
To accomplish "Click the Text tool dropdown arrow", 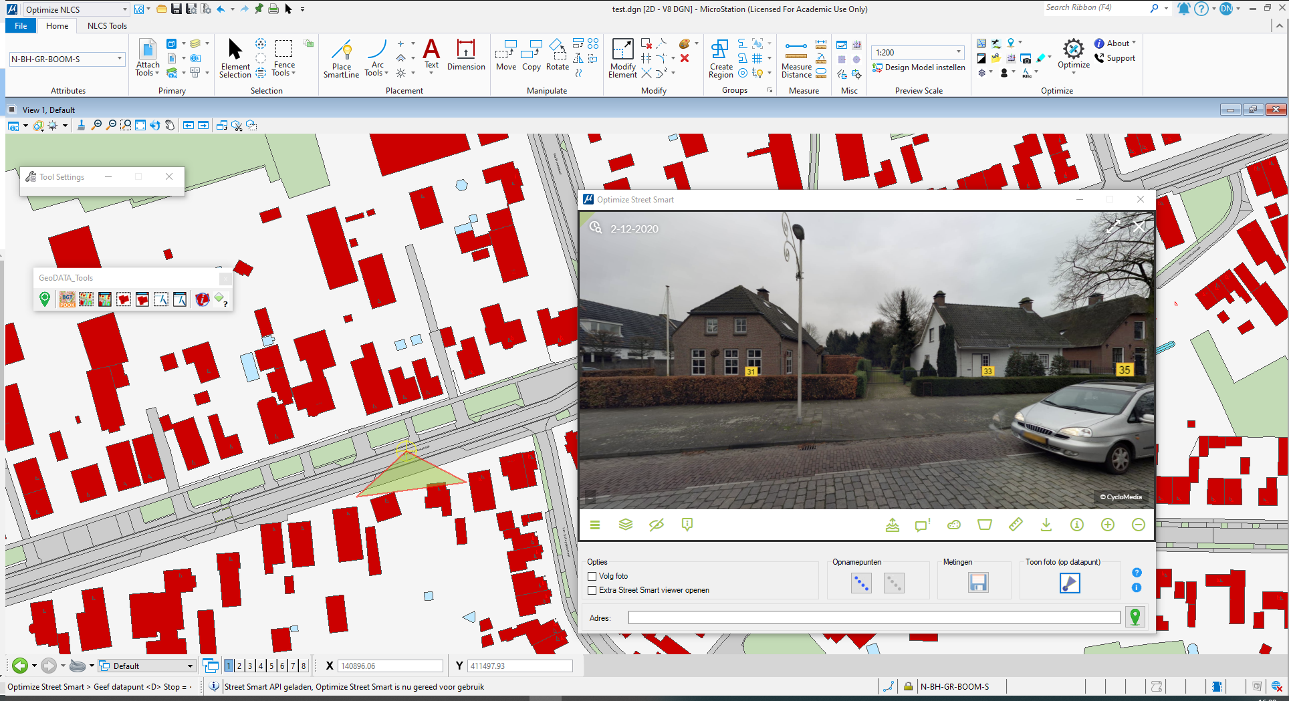I will 431,74.
